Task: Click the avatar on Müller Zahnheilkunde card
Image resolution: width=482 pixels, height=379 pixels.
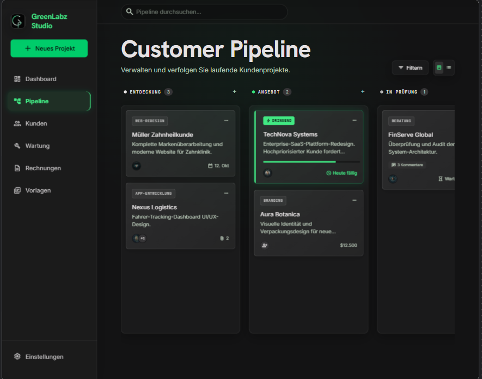Action: pos(137,166)
